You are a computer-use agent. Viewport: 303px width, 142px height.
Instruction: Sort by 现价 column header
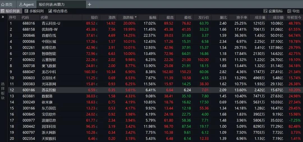click(94, 18)
